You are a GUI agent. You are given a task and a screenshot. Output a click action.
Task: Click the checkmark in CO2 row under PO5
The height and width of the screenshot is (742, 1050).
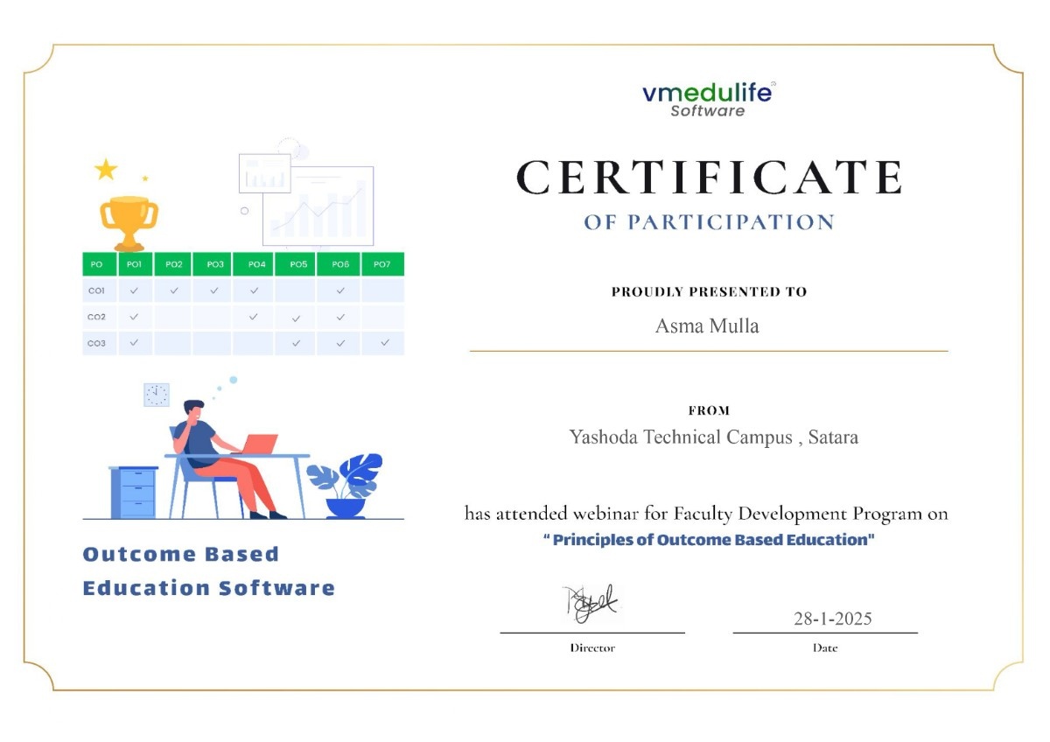[296, 318]
